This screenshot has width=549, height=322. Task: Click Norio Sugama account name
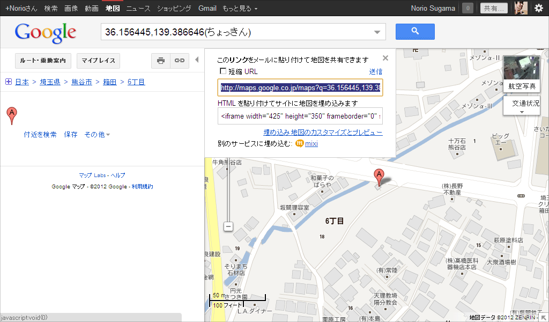(x=433, y=8)
